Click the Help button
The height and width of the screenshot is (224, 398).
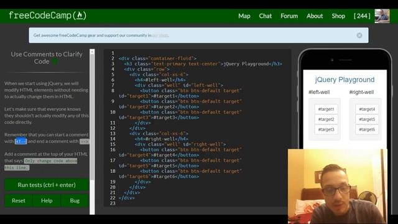[47, 200]
